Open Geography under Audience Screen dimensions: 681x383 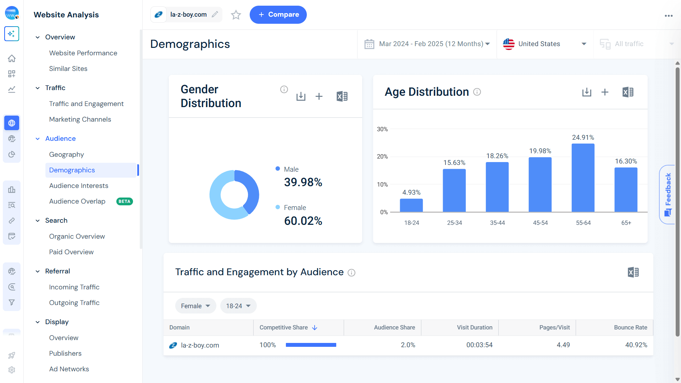point(66,155)
